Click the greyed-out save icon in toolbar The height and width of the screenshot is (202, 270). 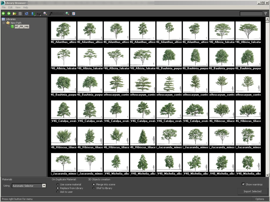(x=20, y=14)
